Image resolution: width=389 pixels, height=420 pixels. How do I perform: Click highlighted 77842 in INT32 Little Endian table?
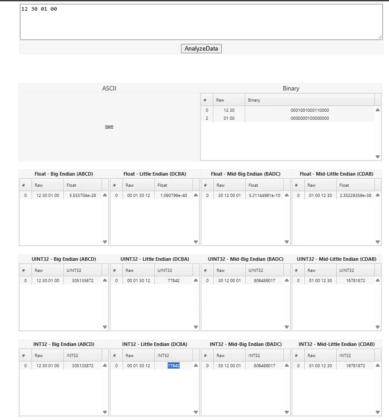coord(173,365)
